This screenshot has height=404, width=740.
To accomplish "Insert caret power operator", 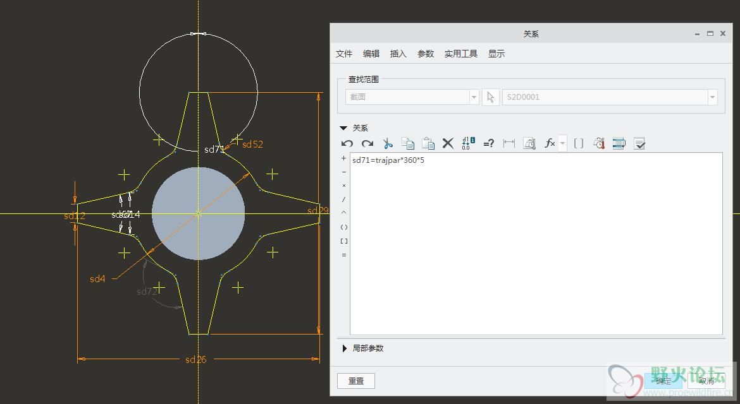I will tap(343, 213).
